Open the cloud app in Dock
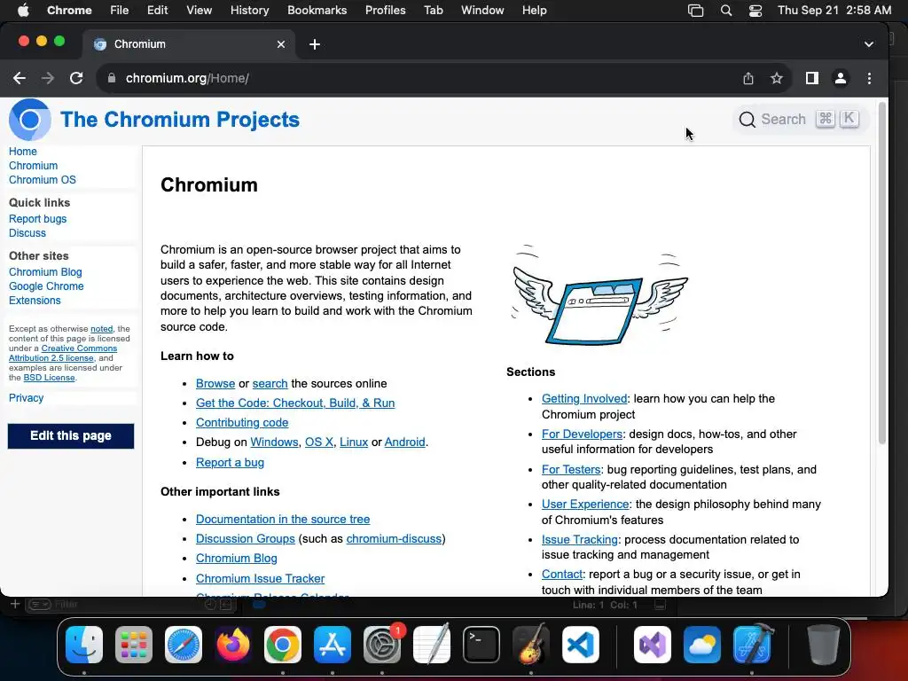 pyautogui.click(x=702, y=645)
